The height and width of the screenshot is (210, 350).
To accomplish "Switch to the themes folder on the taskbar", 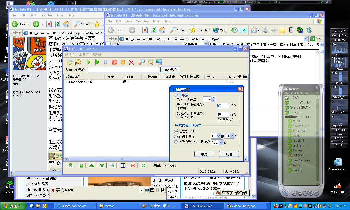I will tap(117, 206).
